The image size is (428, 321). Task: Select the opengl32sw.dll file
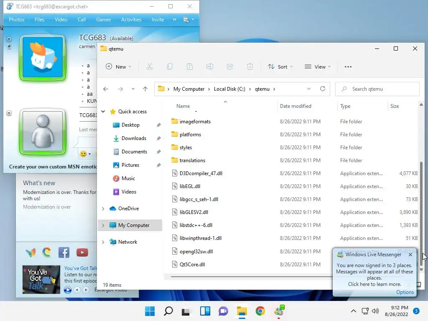click(x=196, y=251)
